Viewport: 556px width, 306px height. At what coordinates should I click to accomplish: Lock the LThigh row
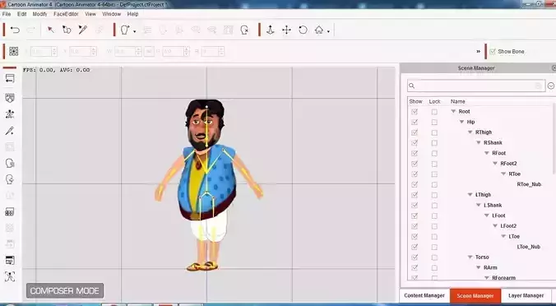tap(434, 195)
